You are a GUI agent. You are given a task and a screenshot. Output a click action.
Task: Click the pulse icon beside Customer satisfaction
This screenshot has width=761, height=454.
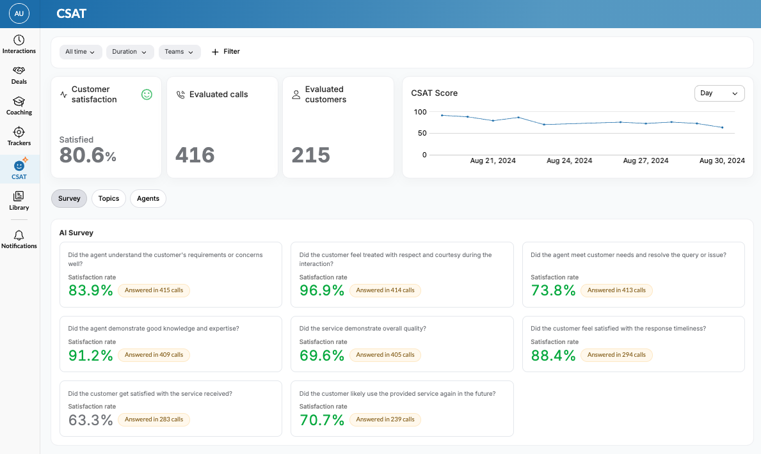[x=63, y=95]
